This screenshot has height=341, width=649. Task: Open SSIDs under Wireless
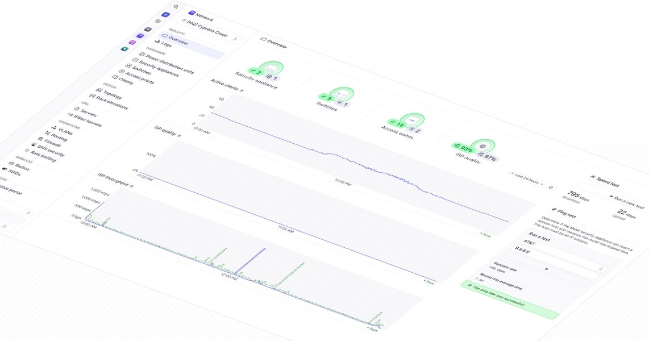11,170
